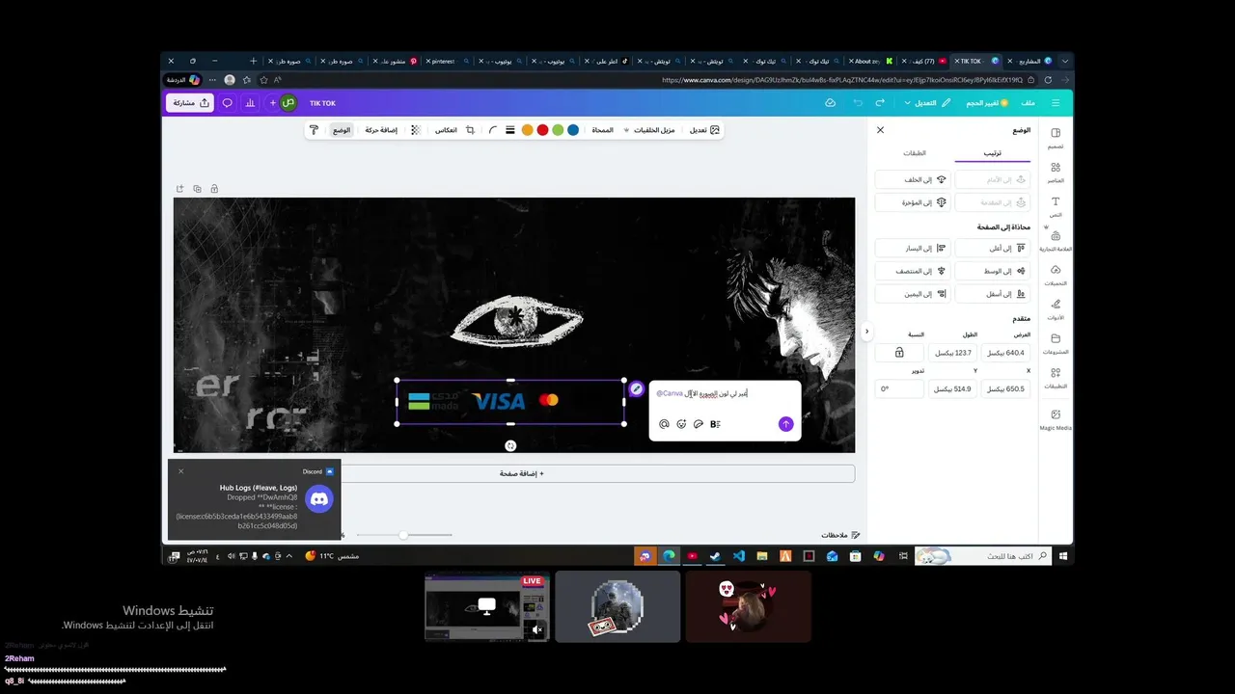
Task: Click Backward (إلى الخلف) arrange button
Action: tap(913, 179)
